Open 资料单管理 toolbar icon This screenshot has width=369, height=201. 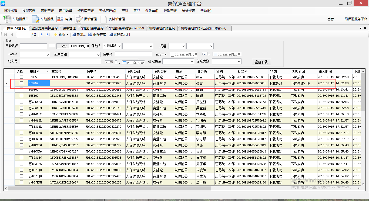(104, 19)
